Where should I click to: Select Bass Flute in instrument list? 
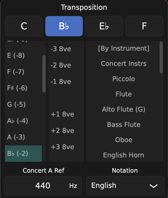123,124
